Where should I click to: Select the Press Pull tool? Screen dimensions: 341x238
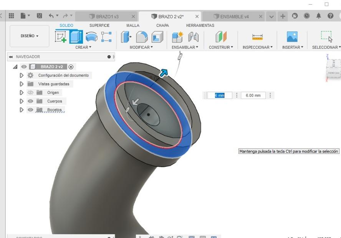click(126, 37)
